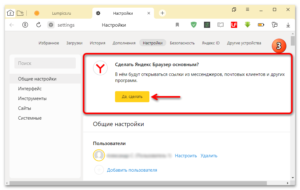
Task: Open the bookmarks panel icon in title bar
Action: [234, 9]
